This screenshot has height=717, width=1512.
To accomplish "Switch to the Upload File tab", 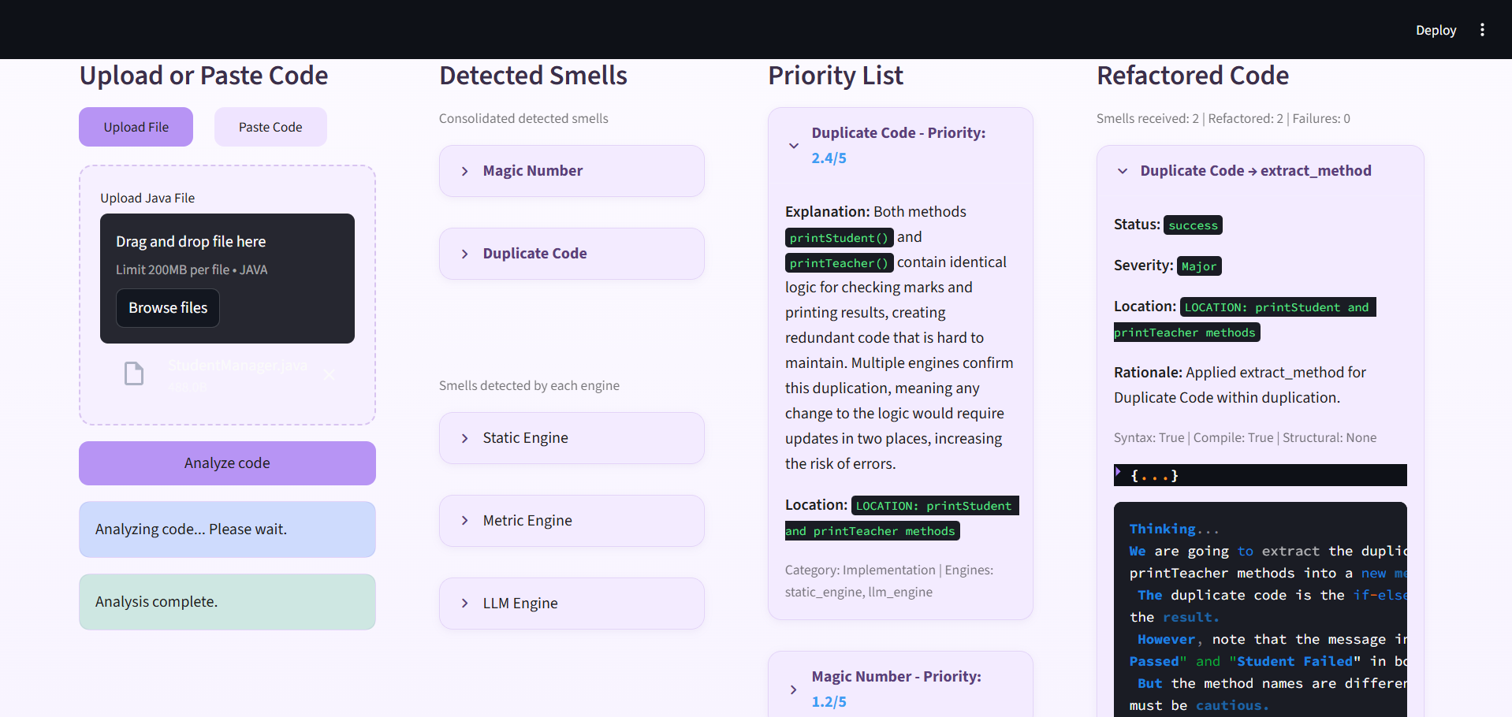I will [x=136, y=126].
